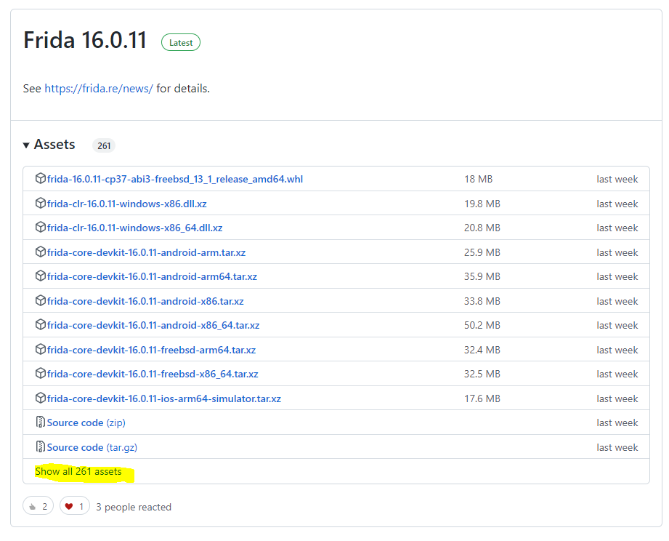The width and height of the screenshot is (669, 541).
Task: Click the 3 people reacted text
Action: [x=134, y=507]
